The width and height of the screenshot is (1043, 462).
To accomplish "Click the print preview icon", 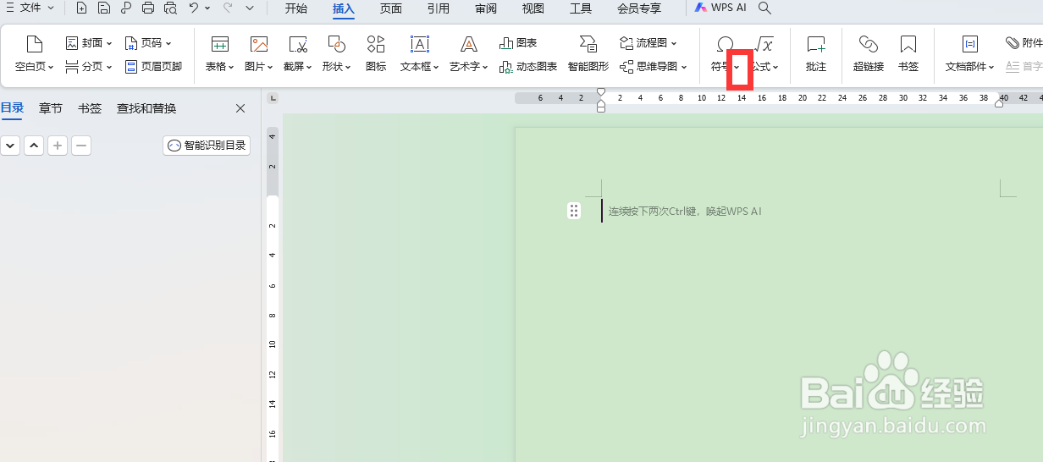I will [x=170, y=8].
